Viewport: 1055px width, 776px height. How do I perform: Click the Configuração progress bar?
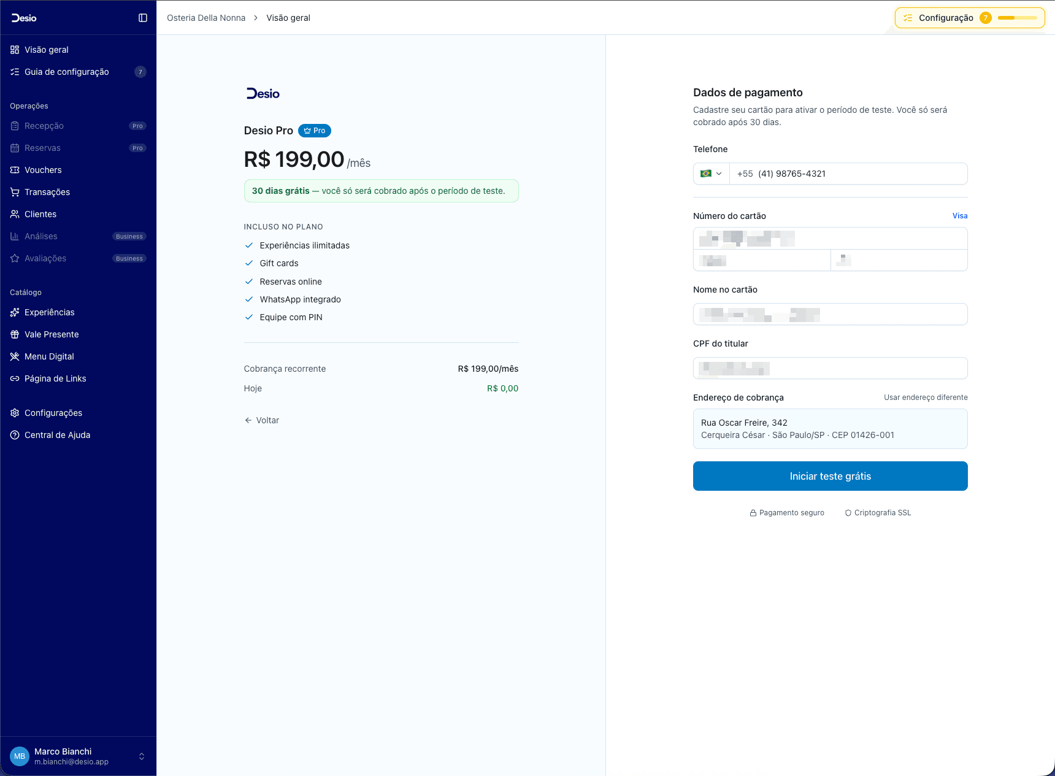click(1018, 18)
